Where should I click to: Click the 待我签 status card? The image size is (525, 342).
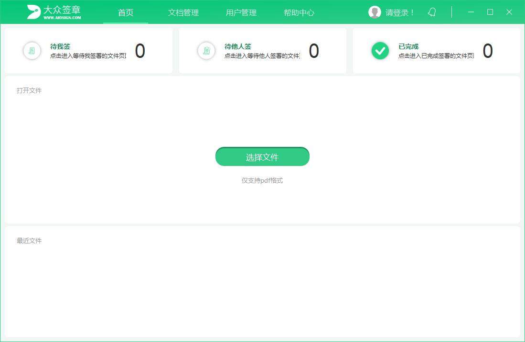pos(88,50)
